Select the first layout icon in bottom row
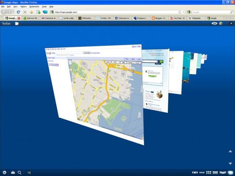 195,172
